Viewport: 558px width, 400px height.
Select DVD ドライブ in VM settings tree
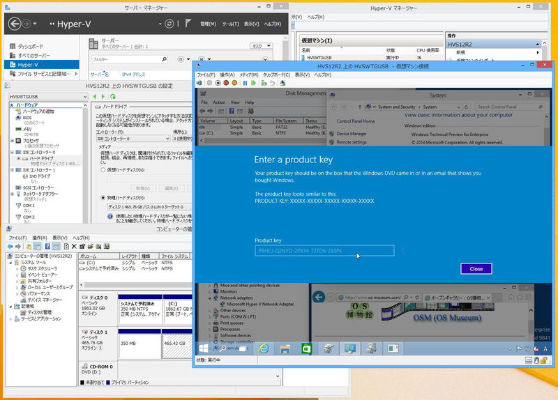(x=40, y=176)
